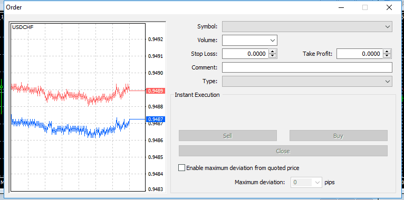Click the USDCHF chart title
Viewport: 404px width, 200px height.
[x=23, y=27]
